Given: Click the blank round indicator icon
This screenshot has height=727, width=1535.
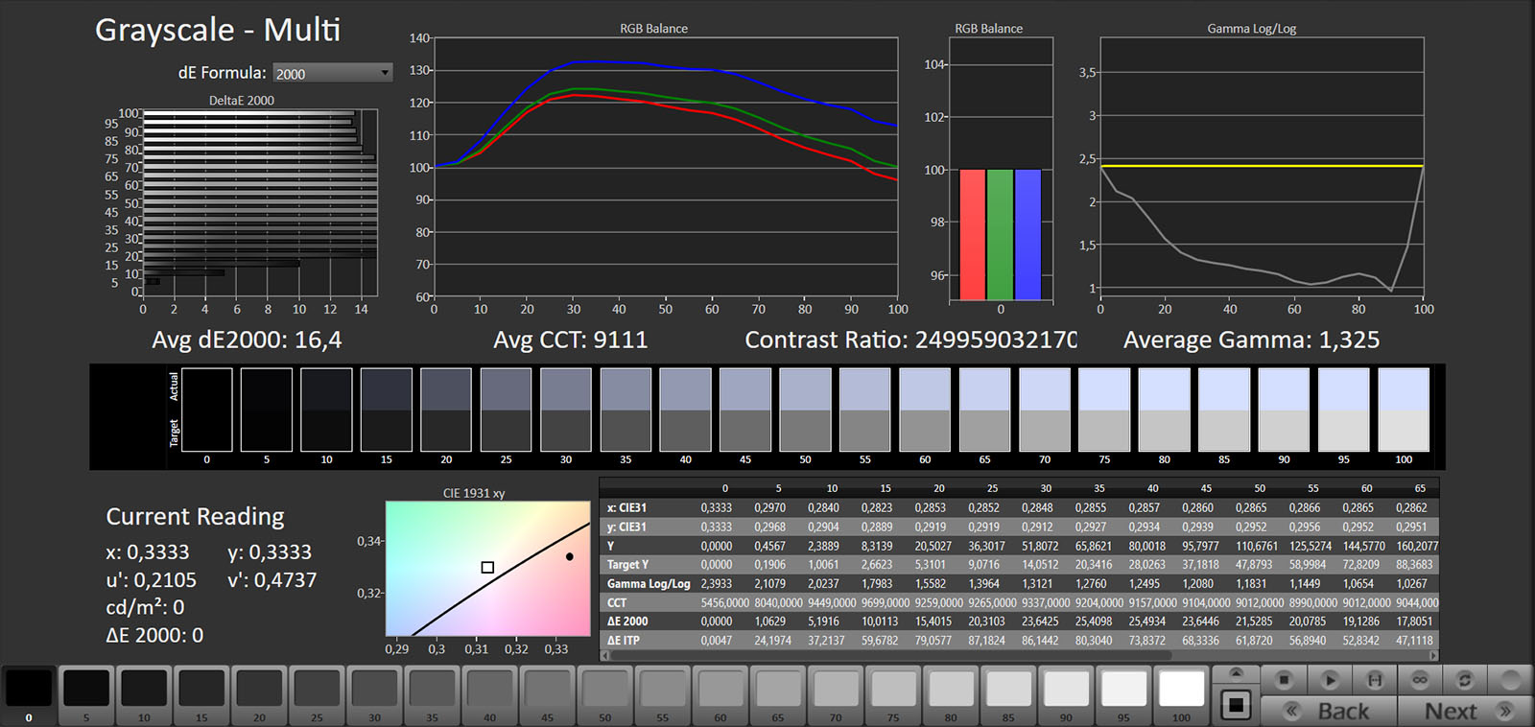Looking at the screenshot, I should [x=1510, y=680].
